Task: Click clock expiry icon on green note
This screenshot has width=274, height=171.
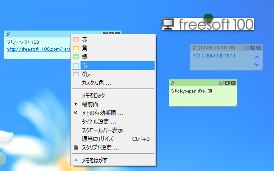Action: pyautogui.click(x=221, y=83)
